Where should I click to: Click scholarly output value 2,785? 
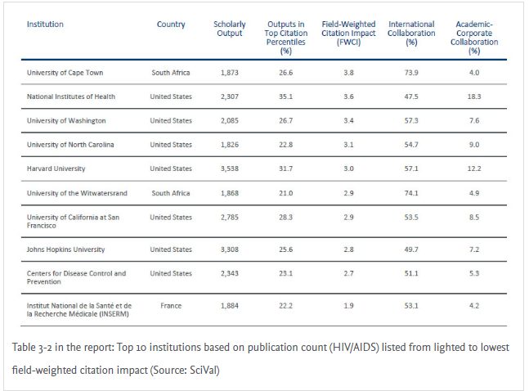tap(230, 217)
